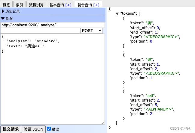Click the "start_offset": 1 value
Screen dimensions: 195x133
158,64
